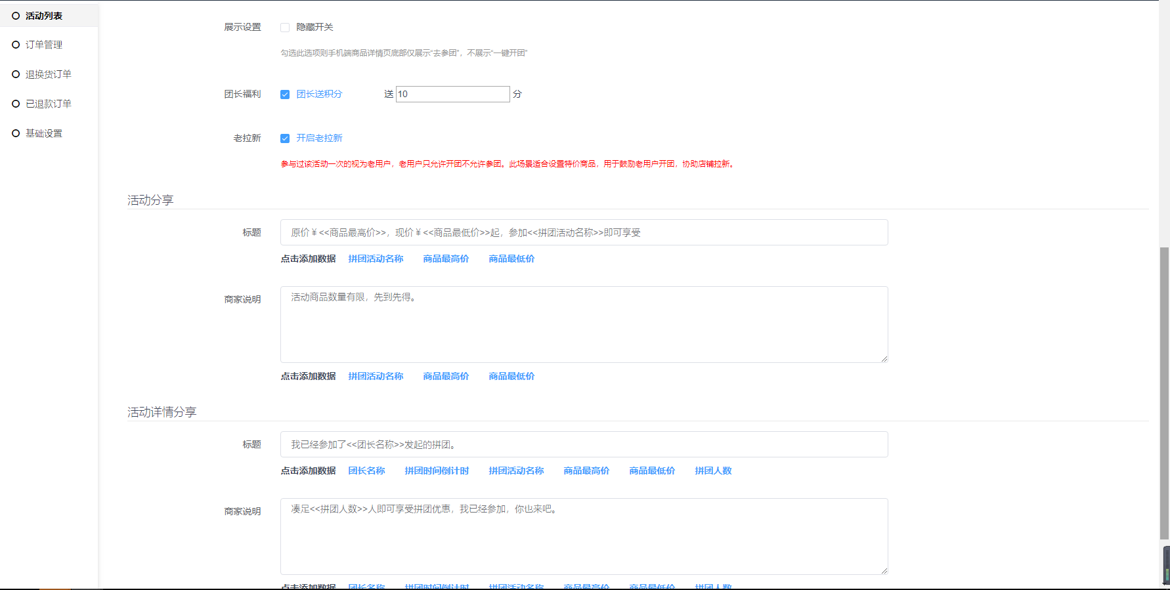Open 订单管理 in the sidebar

pyautogui.click(x=43, y=45)
